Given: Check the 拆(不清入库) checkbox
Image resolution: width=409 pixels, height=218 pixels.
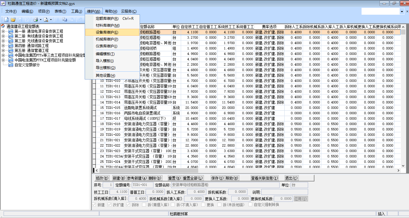Looking at the screenshot, I should pos(173,205).
